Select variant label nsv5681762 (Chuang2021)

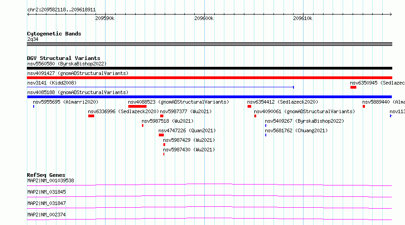(296, 130)
